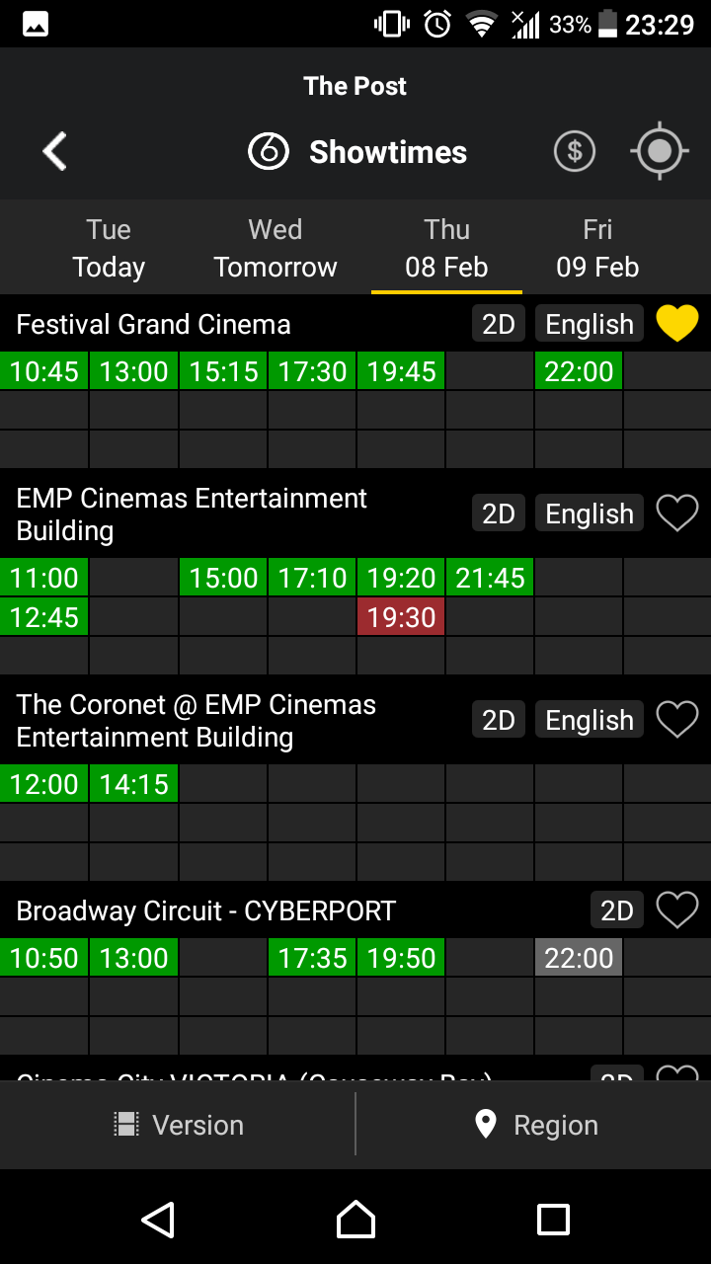The image size is (711, 1264).
Task: Switch to the Tue Today tab
Action: (109, 249)
